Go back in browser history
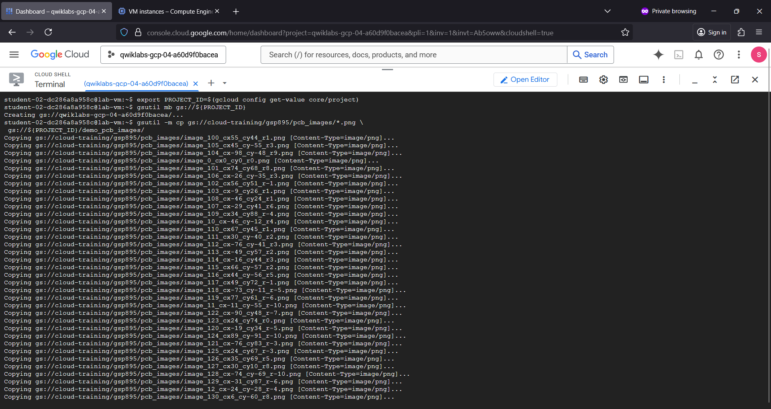 pyautogui.click(x=12, y=32)
